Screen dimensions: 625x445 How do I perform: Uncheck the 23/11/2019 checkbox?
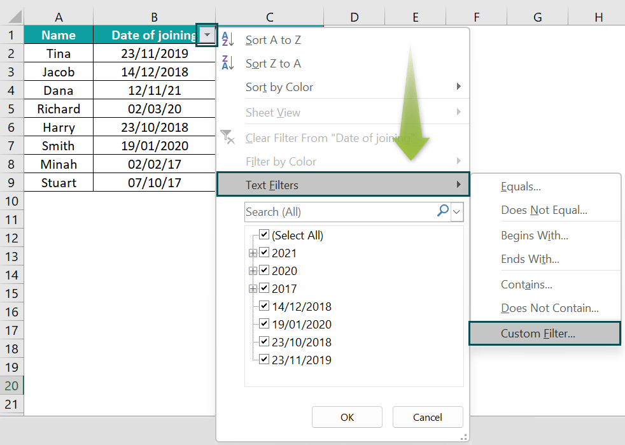click(x=263, y=359)
